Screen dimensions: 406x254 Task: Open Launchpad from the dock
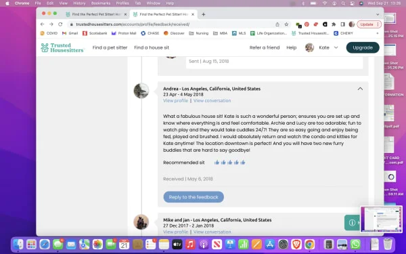pyautogui.click(x=31, y=244)
